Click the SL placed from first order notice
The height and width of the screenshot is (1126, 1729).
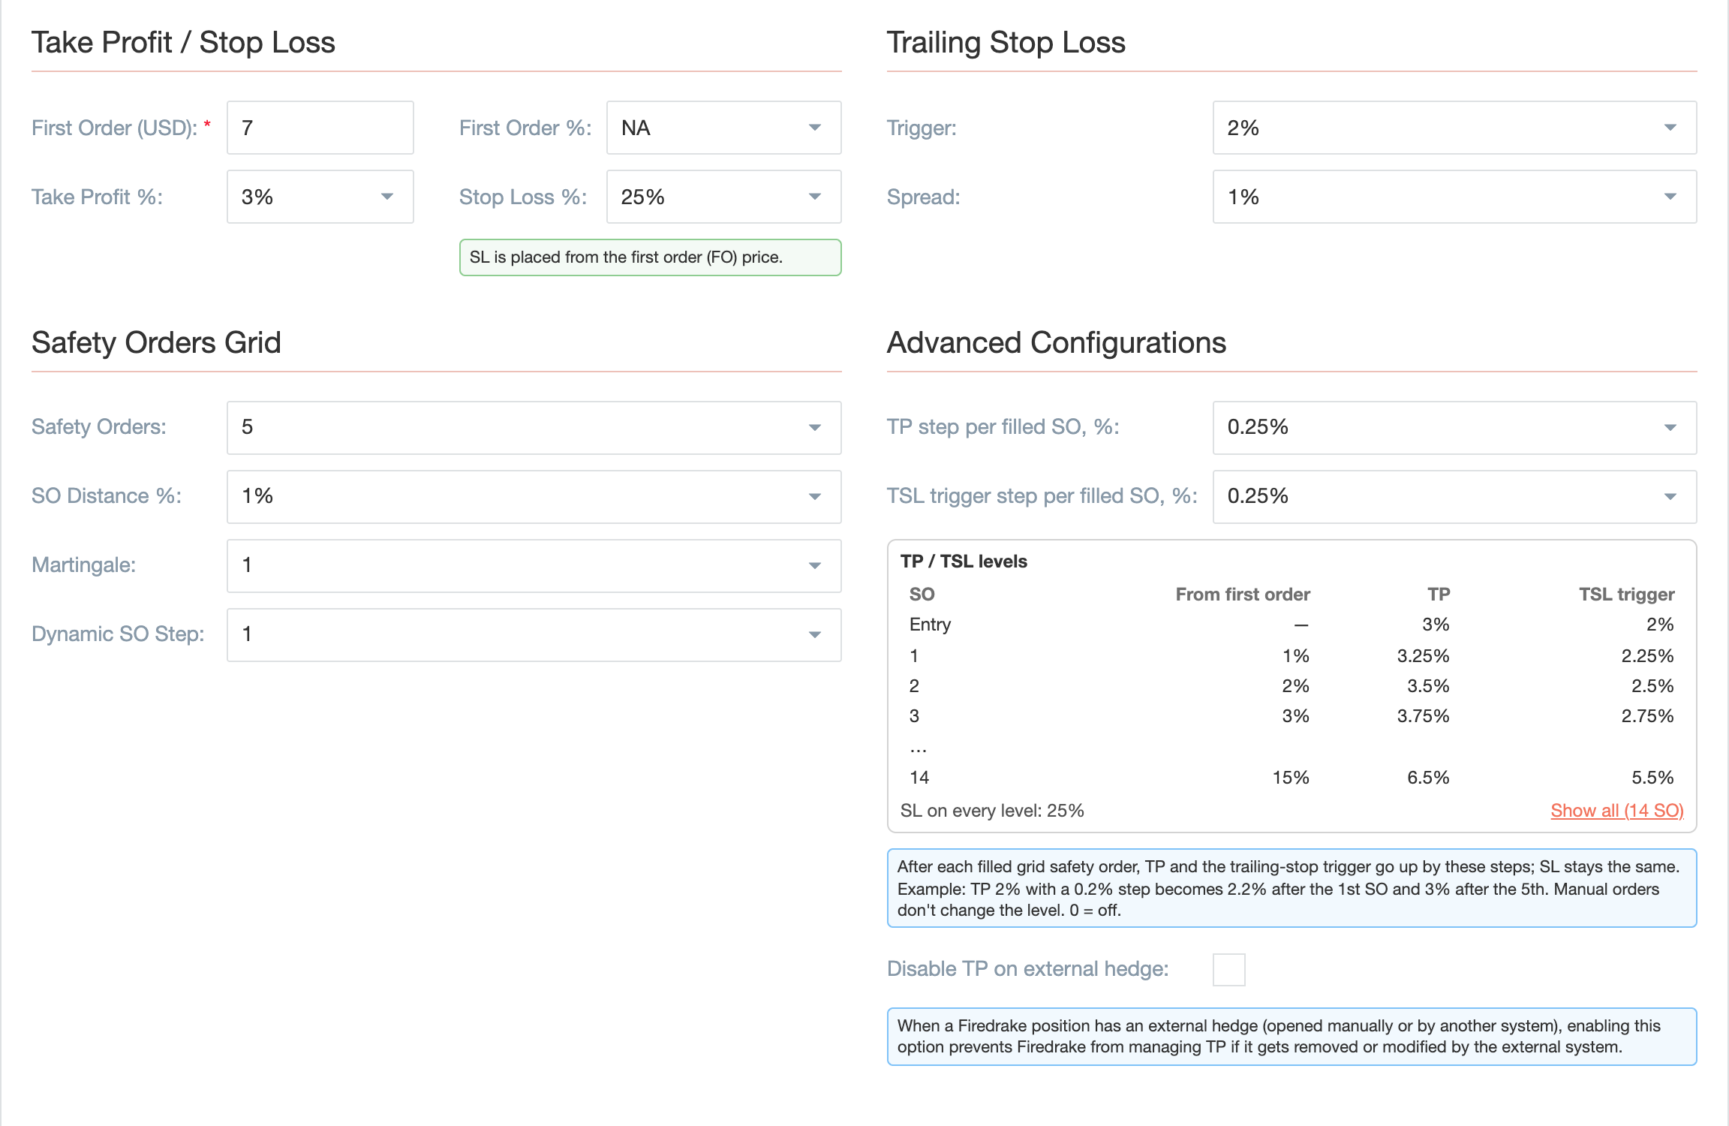point(650,257)
